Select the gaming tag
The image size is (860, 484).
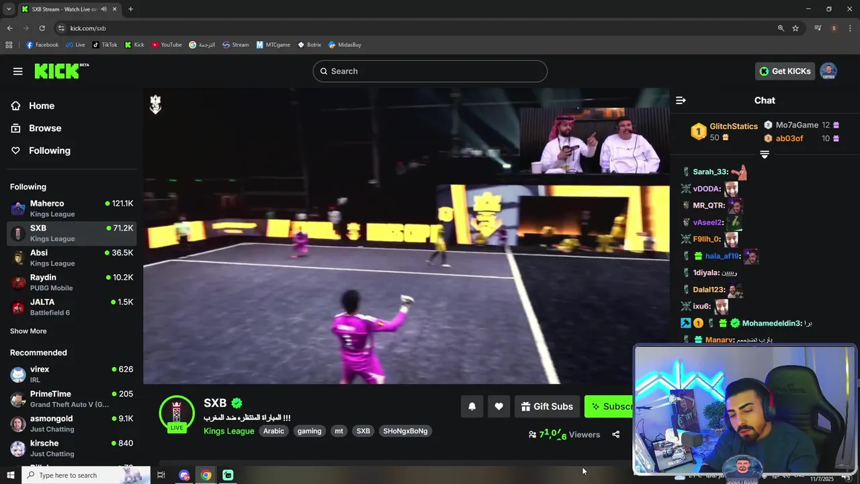(x=309, y=431)
